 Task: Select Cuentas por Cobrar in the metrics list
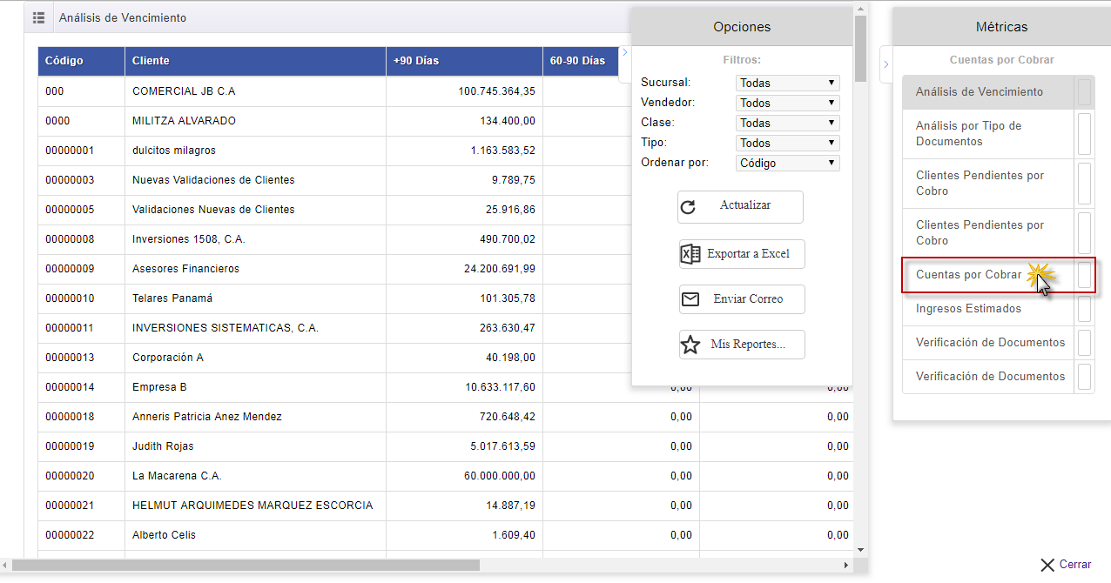point(968,275)
